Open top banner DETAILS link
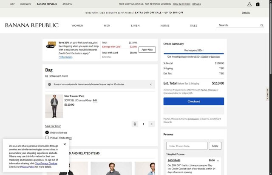 [x=196, y=4]
